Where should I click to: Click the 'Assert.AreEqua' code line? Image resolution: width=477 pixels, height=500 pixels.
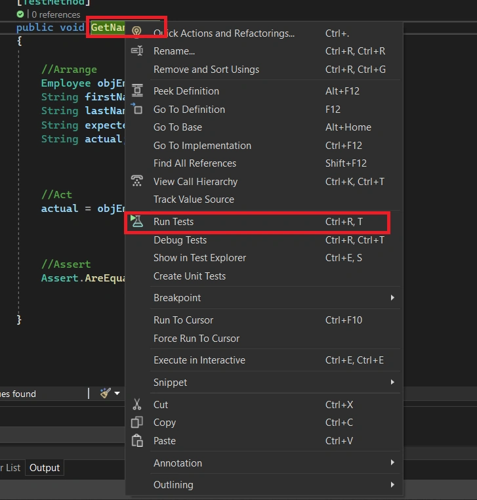[x=83, y=278]
